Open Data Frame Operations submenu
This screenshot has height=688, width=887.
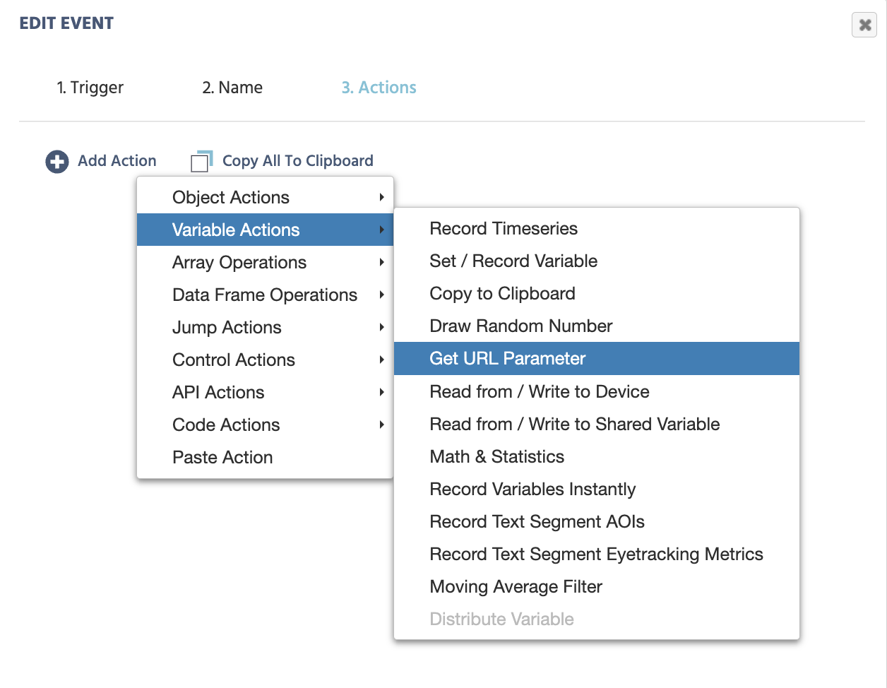[x=265, y=295]
